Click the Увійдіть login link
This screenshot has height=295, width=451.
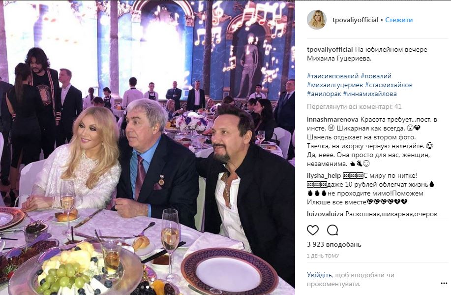(319, 275)
